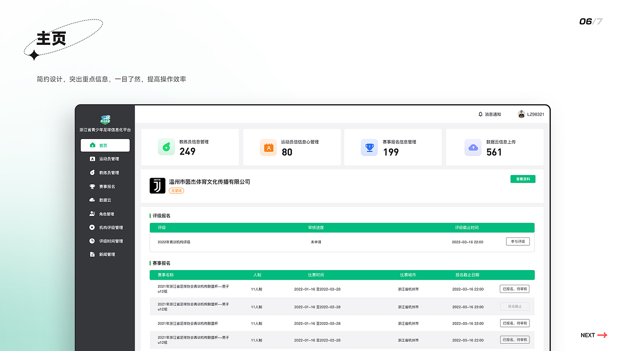The height and width of the screenshot is (351, 624).
Task: Open 数据云 menu item
Action: [x=105, y=200]
